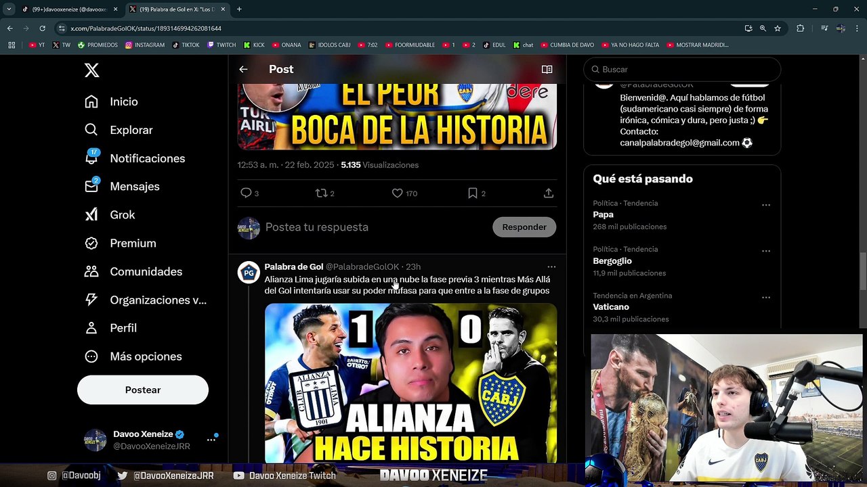
Task: Click the Davoo Xeneize account avatar
Action: coord(96,440)
